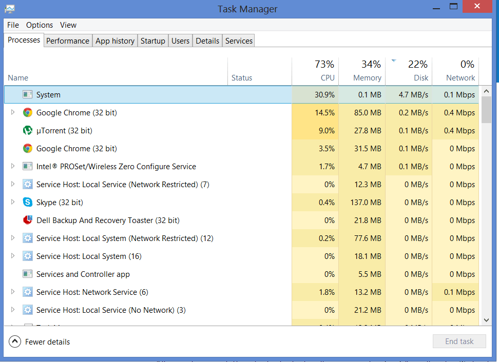This screenshot has height=362, width=499.
Task: Click the gear icon for Service Host: Network Service
Action: coord(28,292)
